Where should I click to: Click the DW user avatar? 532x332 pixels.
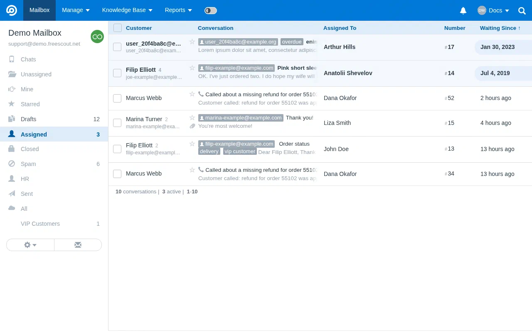pos(482,10)
